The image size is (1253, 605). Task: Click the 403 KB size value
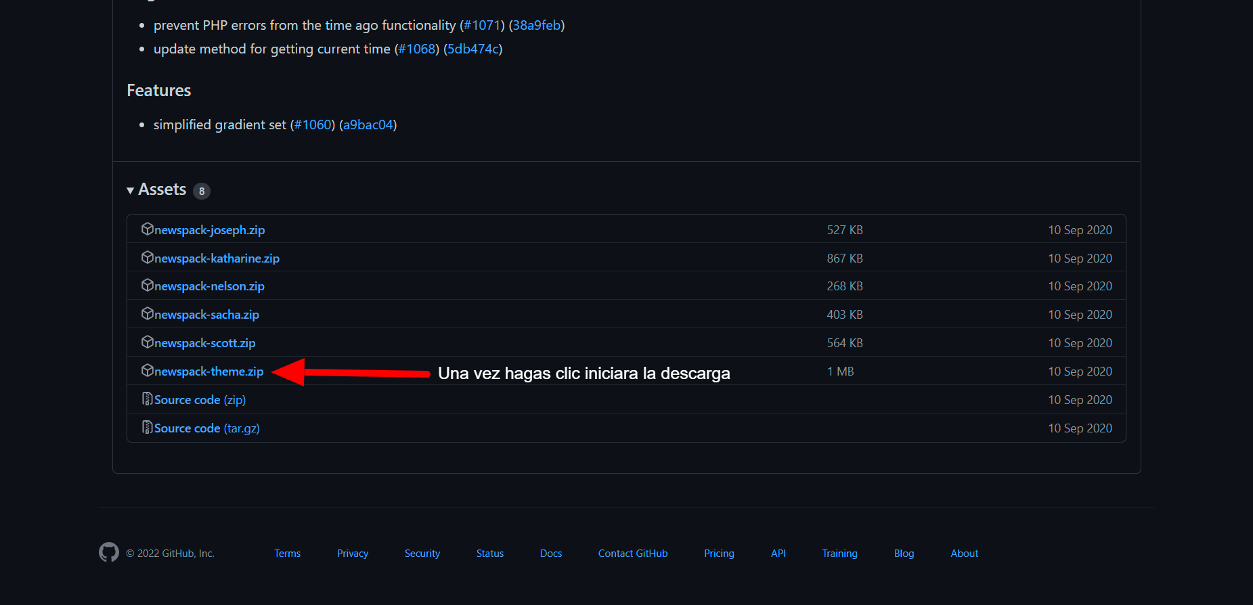tap(845, 315)
